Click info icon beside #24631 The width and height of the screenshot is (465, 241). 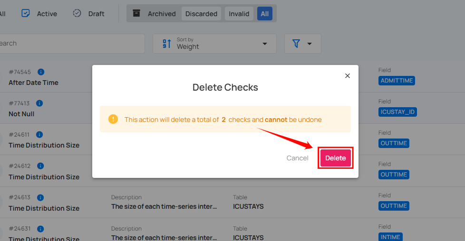(x=40, y=229)
